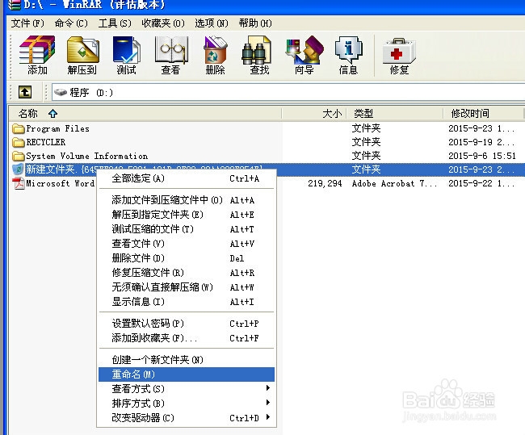Expand the 查看方式(S) submenu
525x435 pixels.
point(187,389)
